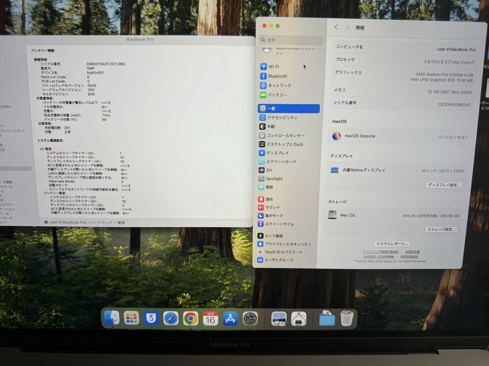Open the Trash in the Dock
489x366 pixels.
pos(347,318)
